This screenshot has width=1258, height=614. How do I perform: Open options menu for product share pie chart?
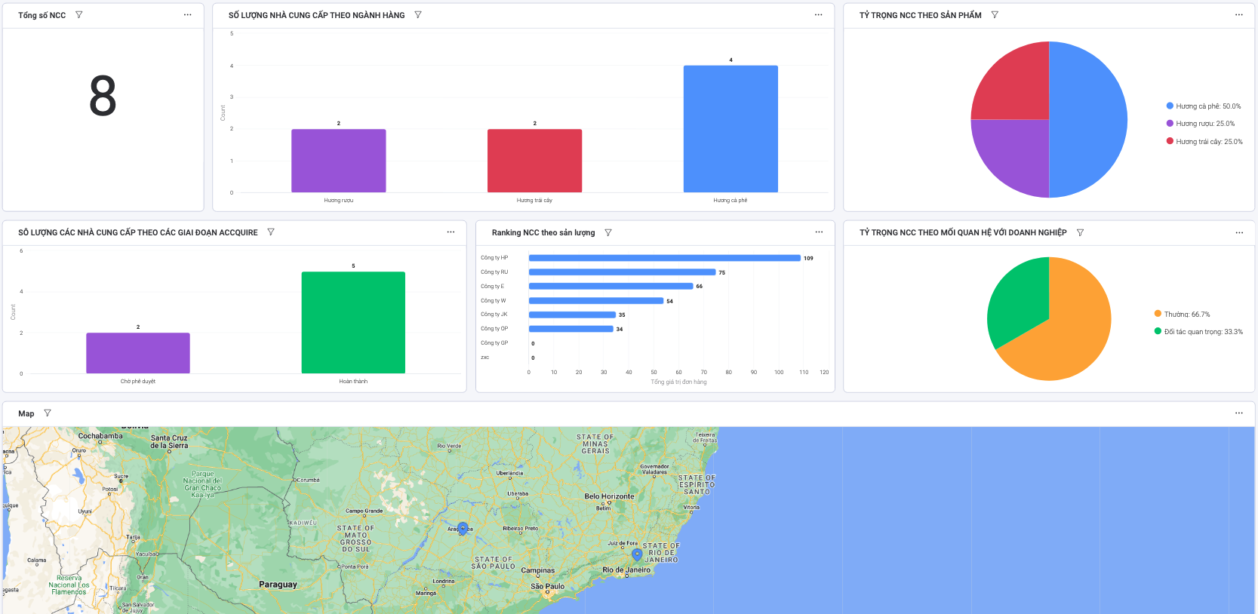(1238, 15)
